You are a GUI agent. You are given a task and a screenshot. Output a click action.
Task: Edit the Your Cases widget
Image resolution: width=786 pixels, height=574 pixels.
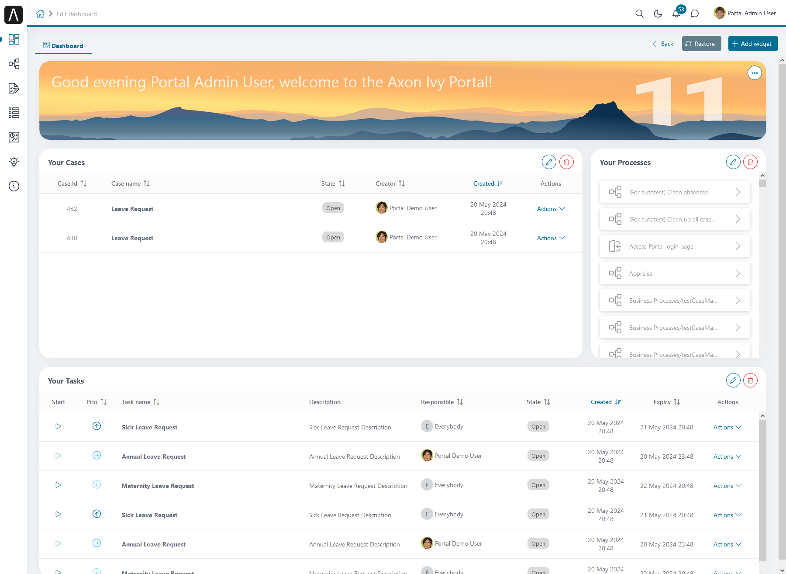coord(549,162)
